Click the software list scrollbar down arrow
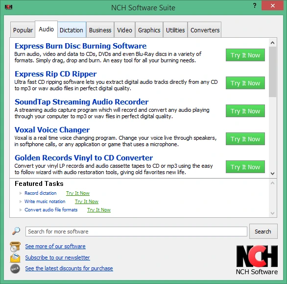Viewport: 287px width, 284px height. point(272,173)
